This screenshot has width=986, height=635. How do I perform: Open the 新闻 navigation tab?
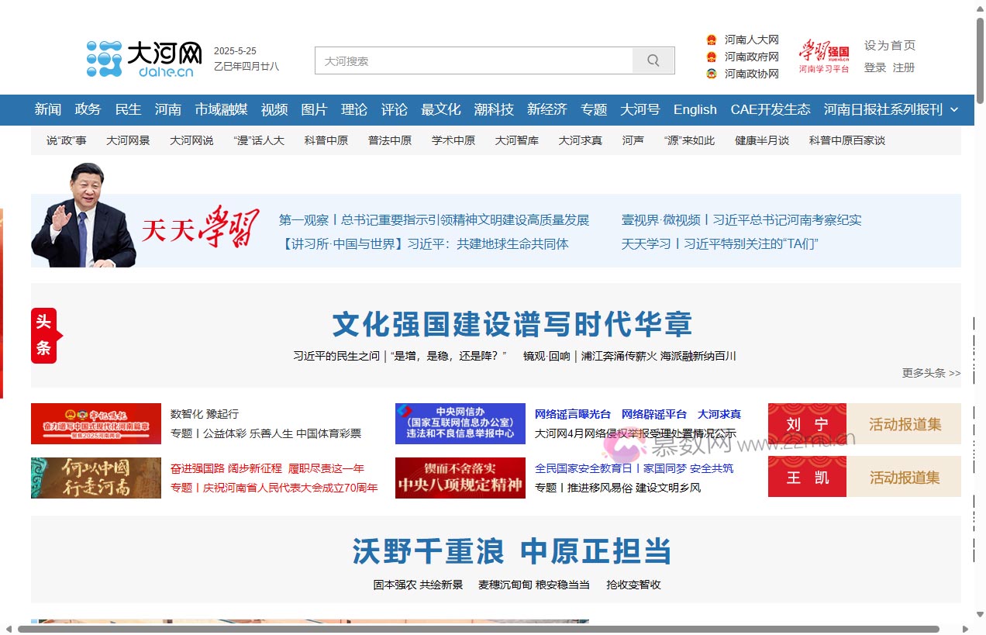(47, 109)
